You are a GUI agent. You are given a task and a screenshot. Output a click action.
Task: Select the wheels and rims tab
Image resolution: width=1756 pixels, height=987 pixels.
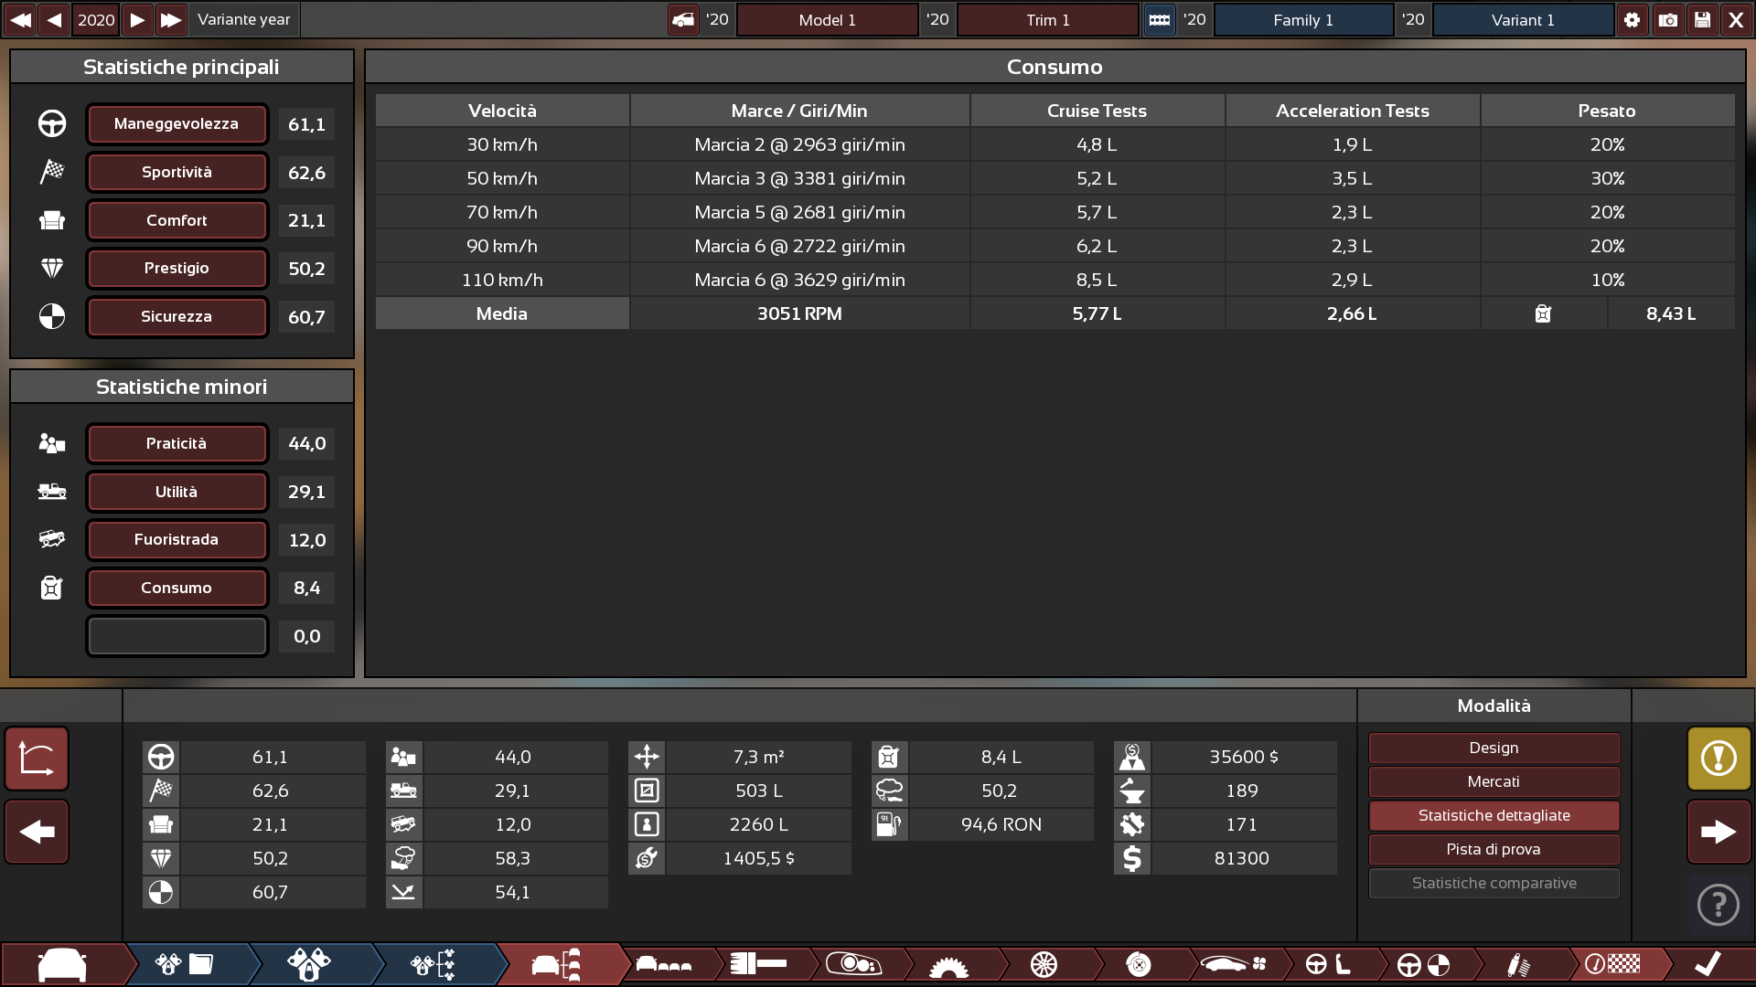(x=1043, y=964)
